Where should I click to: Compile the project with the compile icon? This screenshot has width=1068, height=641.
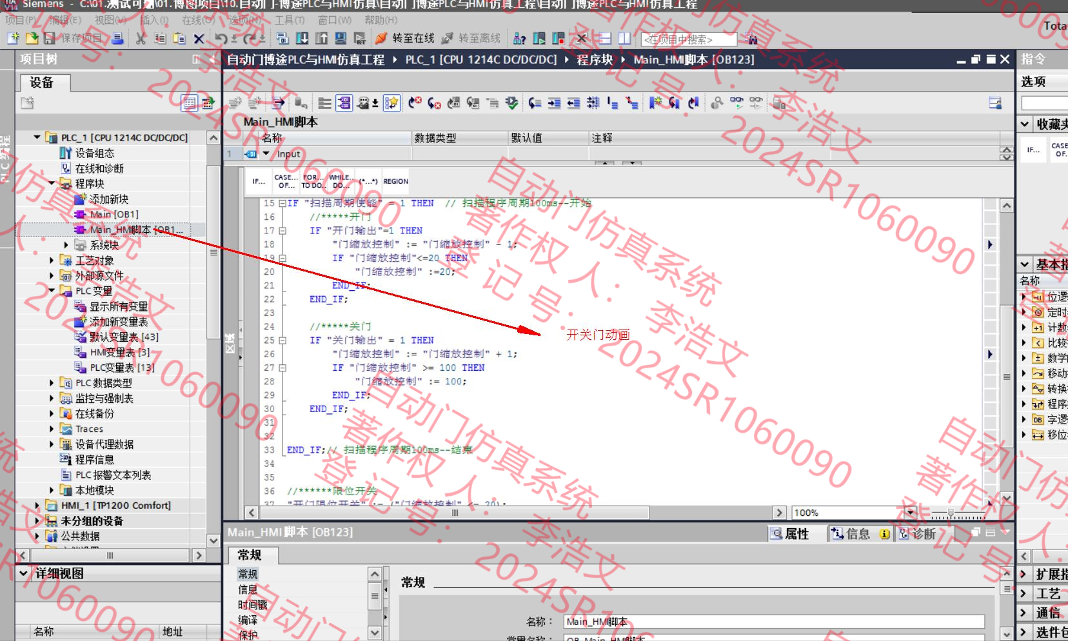pos(283,39)
